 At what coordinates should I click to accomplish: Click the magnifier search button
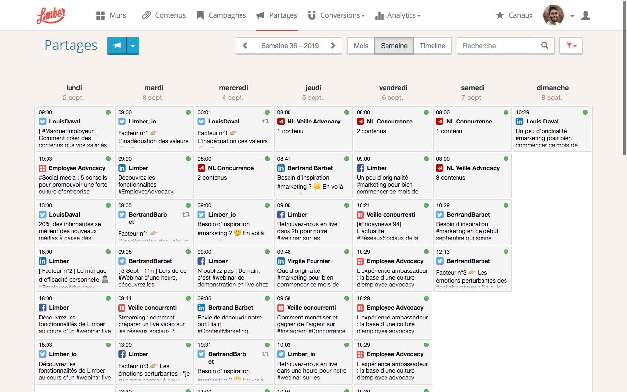[545, 46]
